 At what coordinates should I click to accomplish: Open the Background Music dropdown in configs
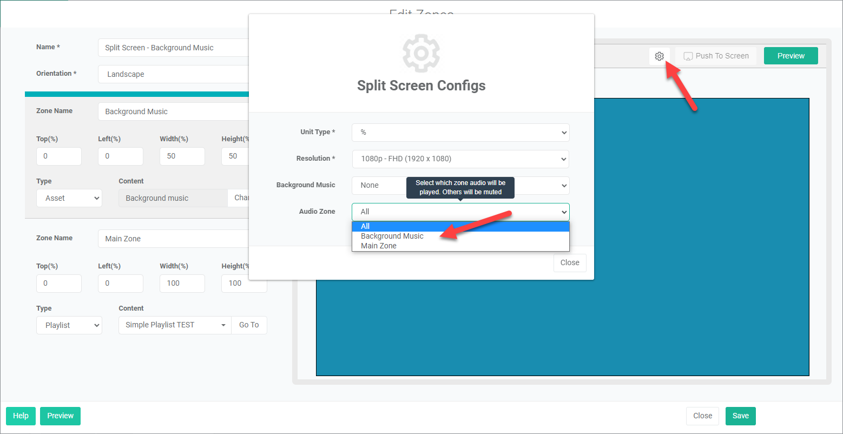tap(460, 185)
